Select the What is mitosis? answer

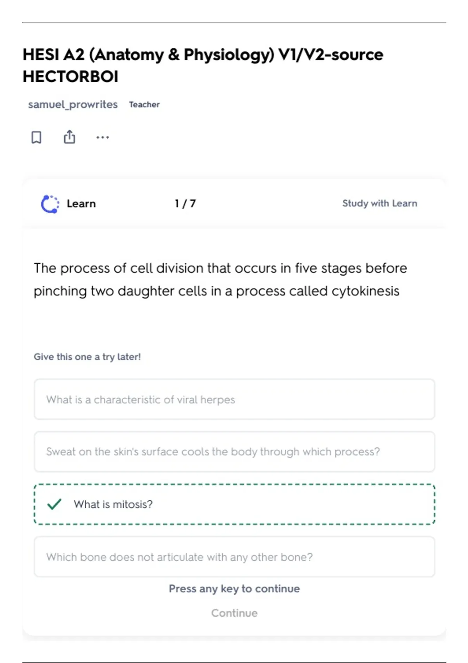(x=234, y=504)
